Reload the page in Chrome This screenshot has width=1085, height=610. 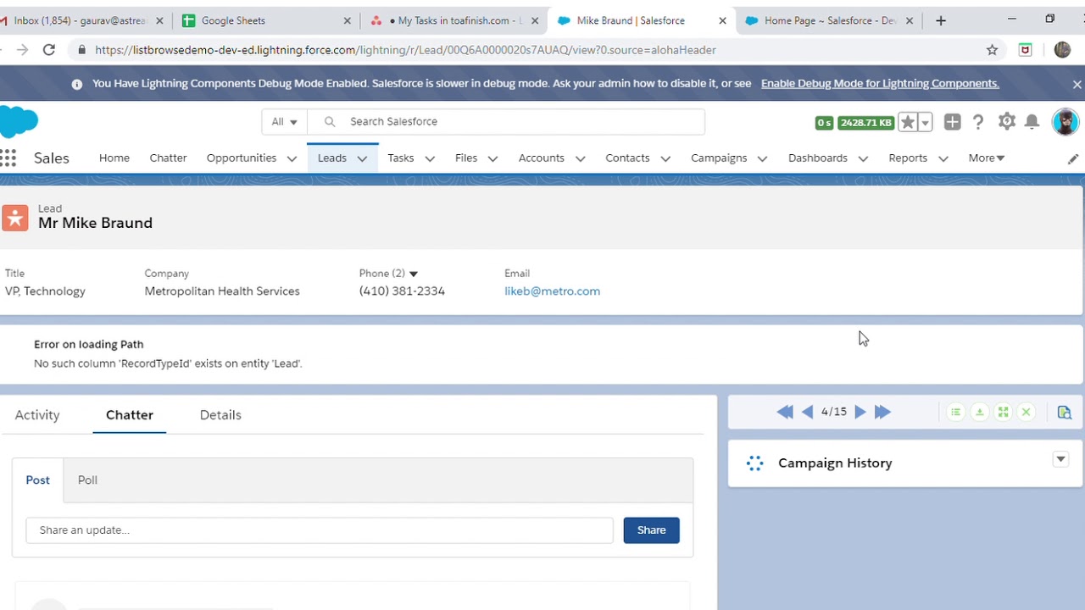click(49, 50)
